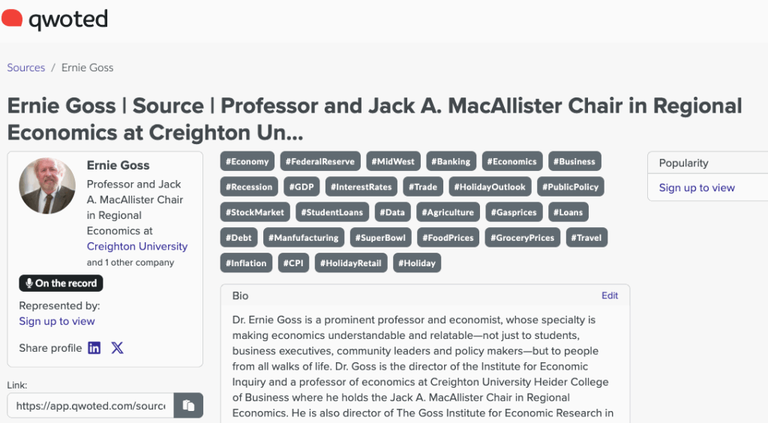Open the #HolidayRetail tag
The height and width of the screenshot is (423, 768).
[x=352, y=263]
